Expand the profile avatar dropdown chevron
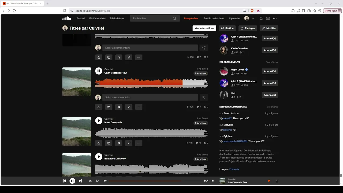Viewport: 343px width, 193px height. pos(253,18)
